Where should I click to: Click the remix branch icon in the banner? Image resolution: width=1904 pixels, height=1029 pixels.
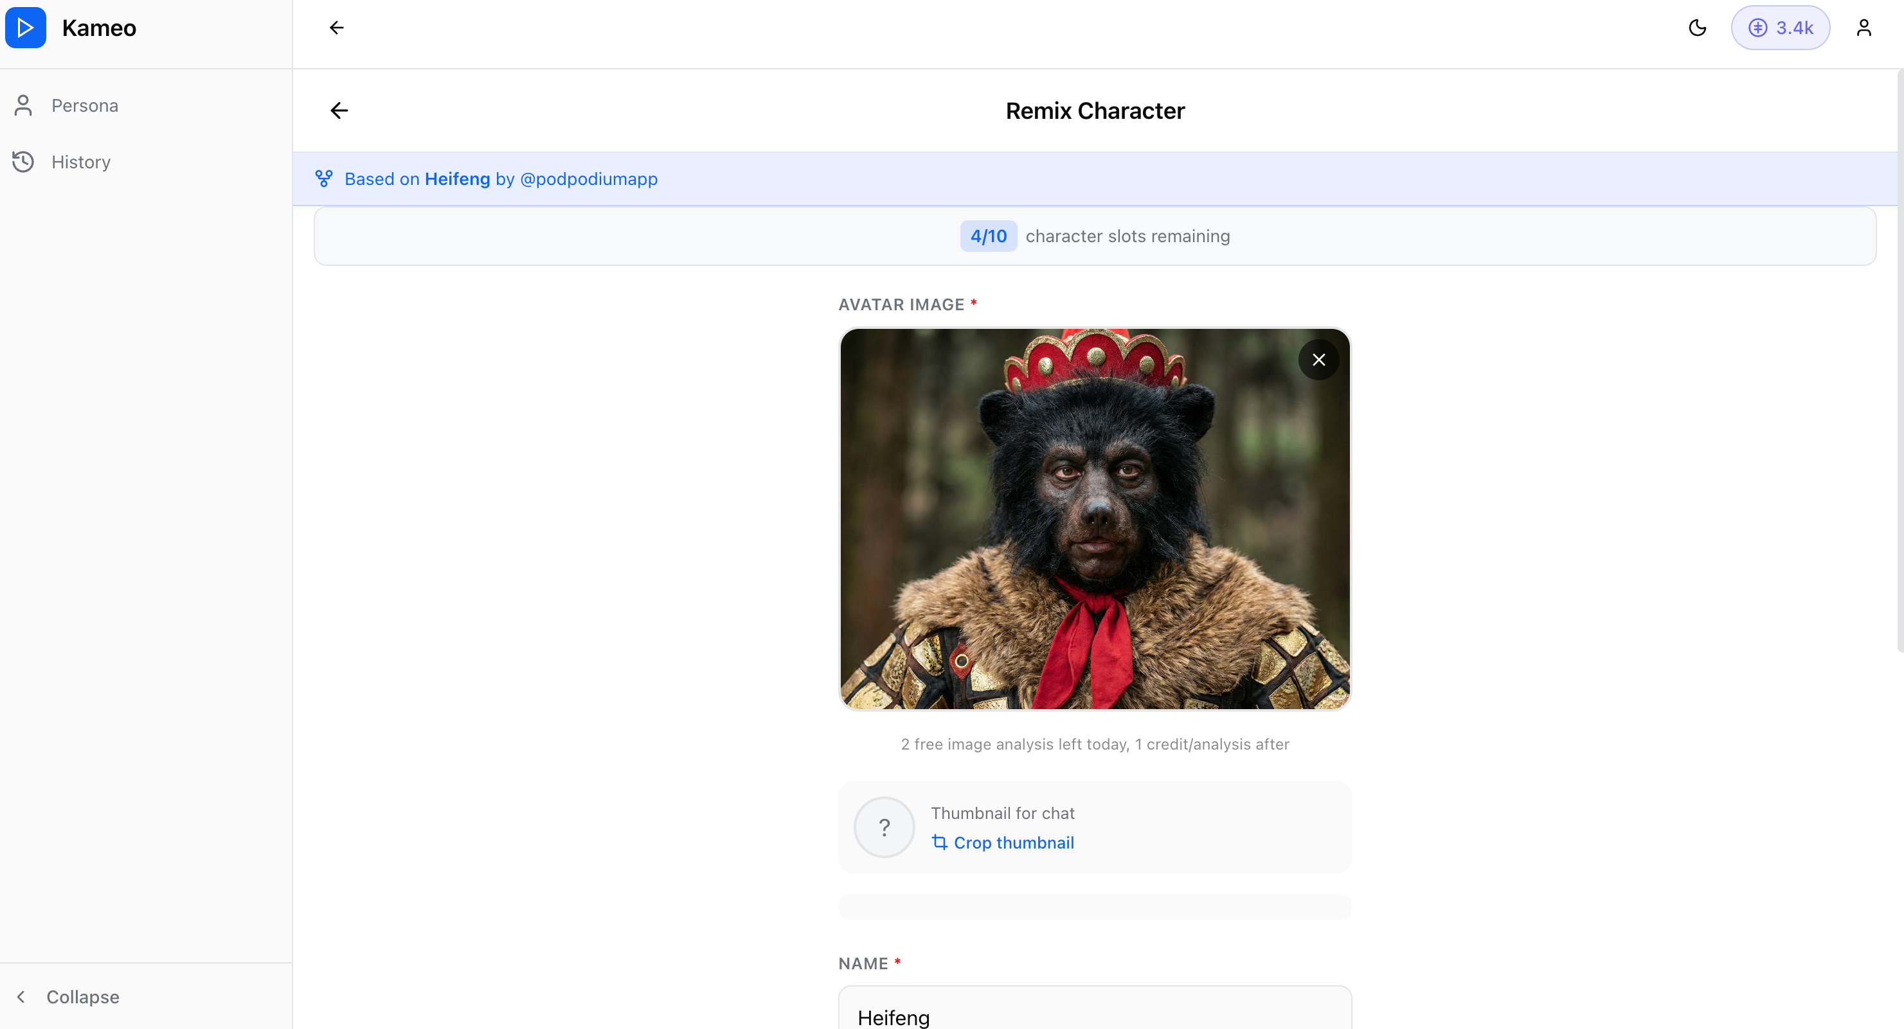pos(324,178)
